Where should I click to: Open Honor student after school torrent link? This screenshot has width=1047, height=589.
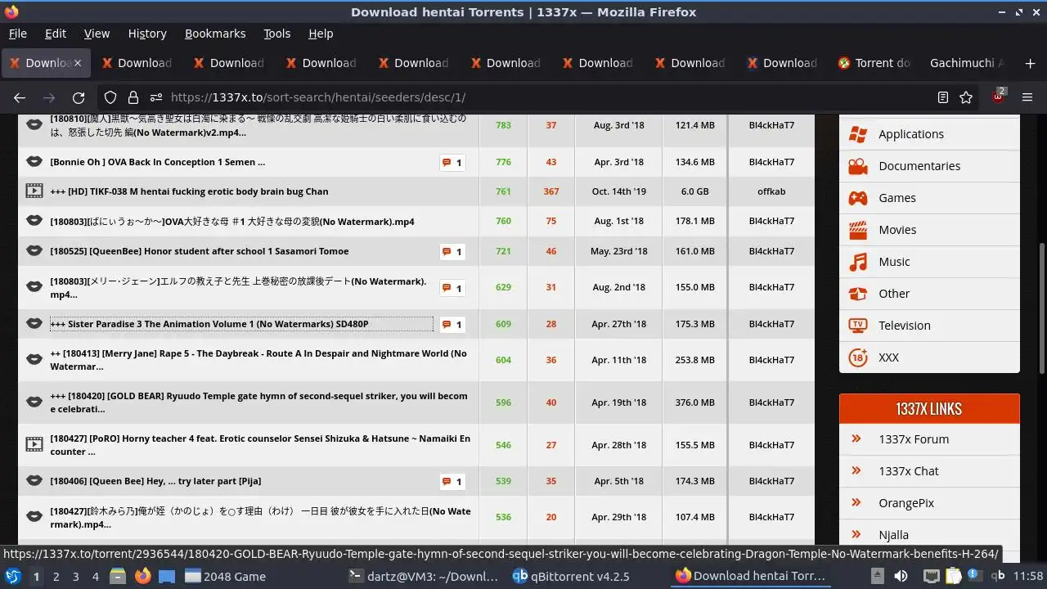tap(200, 251)
